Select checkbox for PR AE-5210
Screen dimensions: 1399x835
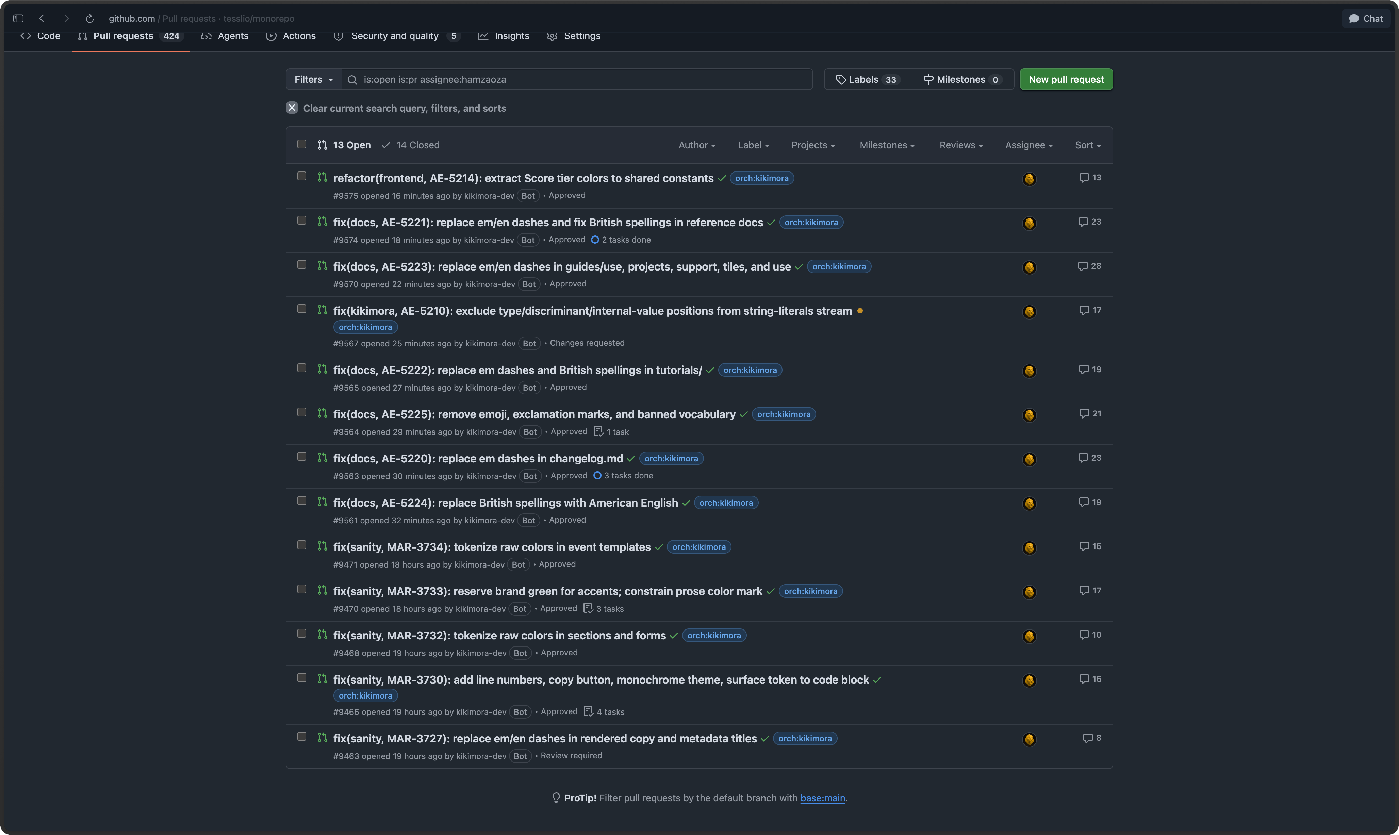click(301, 309)
